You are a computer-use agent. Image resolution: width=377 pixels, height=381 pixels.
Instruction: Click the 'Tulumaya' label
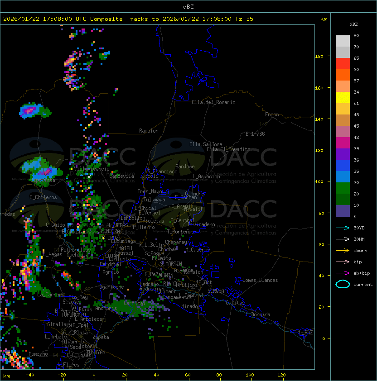[155, 200]
